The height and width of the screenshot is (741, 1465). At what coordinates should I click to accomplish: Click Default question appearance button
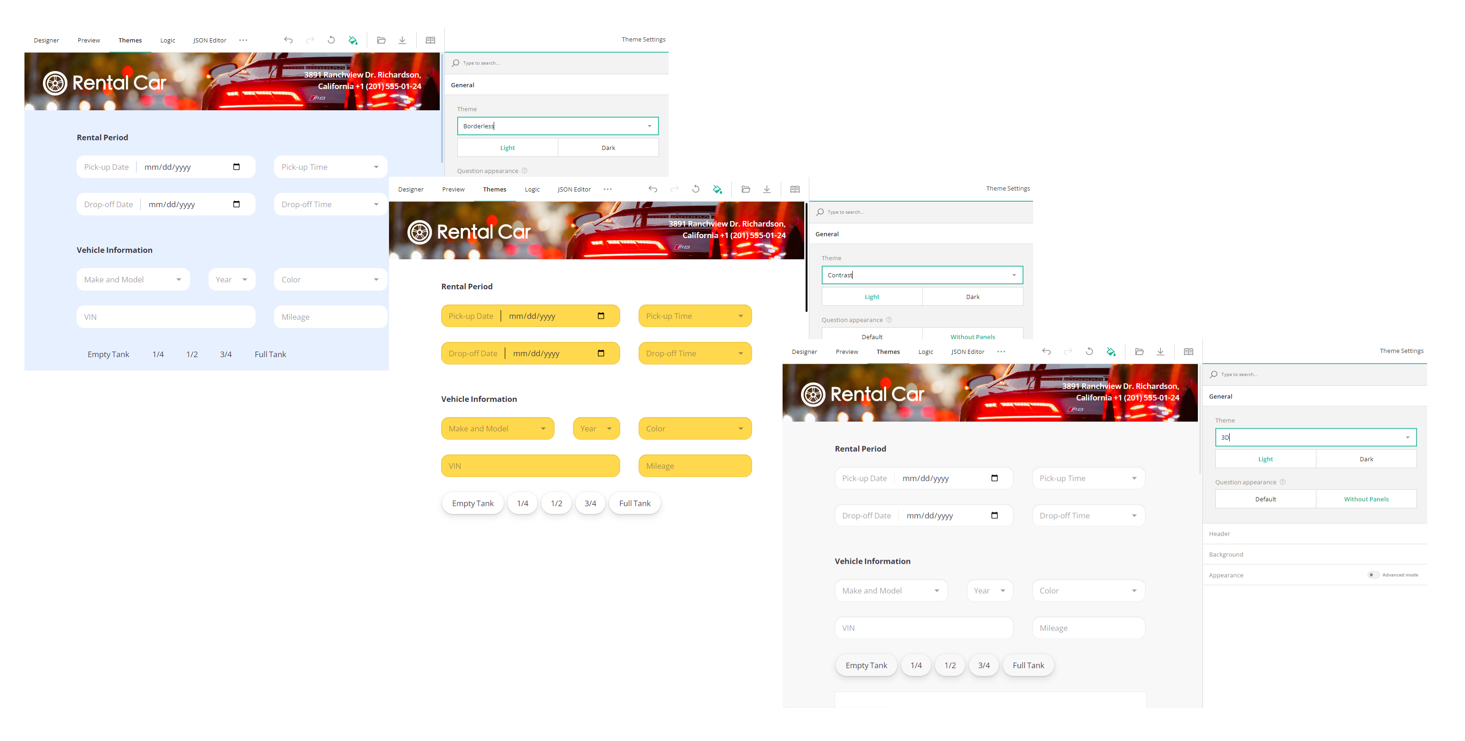pos(1264,499)
